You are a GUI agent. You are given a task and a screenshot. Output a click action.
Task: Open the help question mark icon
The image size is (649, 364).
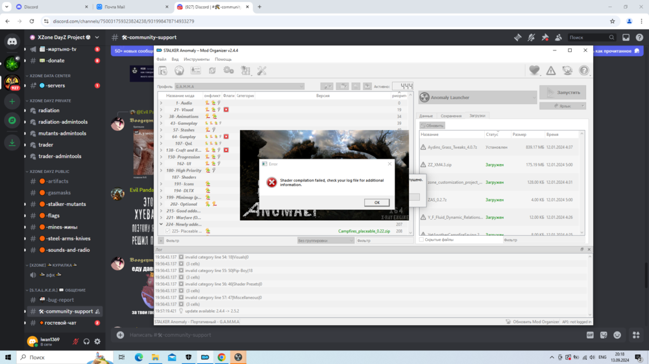[x=584, y=71]
